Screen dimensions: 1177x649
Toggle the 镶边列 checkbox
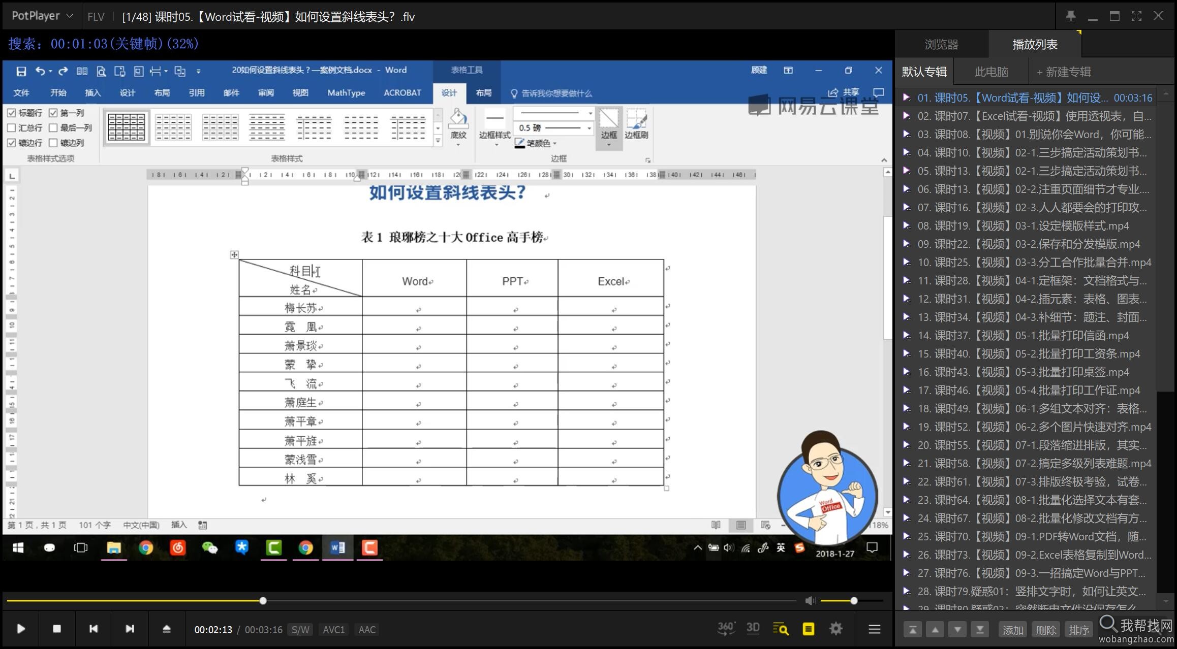pyautogui.click(x=53, y=143)
